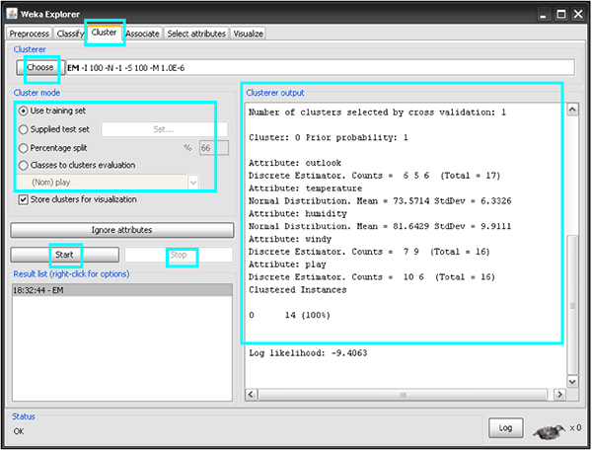Switch to the Visualize tab

pyautogui.click(x=248, y=34)
